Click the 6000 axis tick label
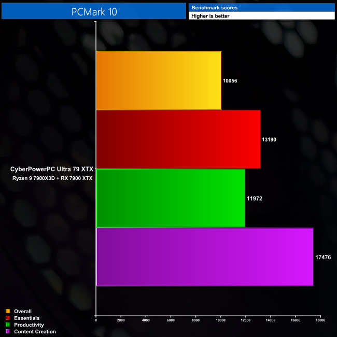The image size is (337, 337). tap(171, 320)
